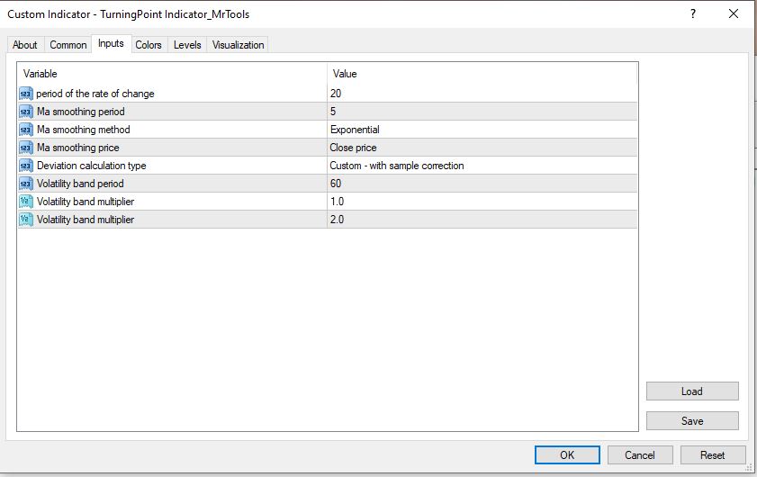Click the icon next to Volatility band period

25,184
